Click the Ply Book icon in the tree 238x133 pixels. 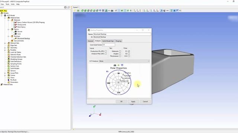click(x=9, y=80)
